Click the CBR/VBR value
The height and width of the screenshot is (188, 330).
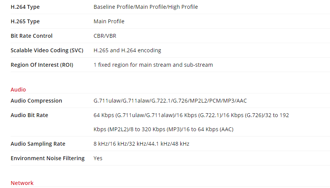pos(105,36)
